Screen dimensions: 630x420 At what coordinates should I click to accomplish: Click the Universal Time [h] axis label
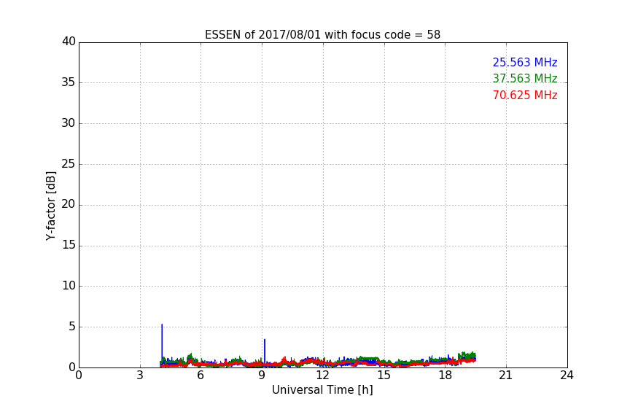(x=322, y=390)
